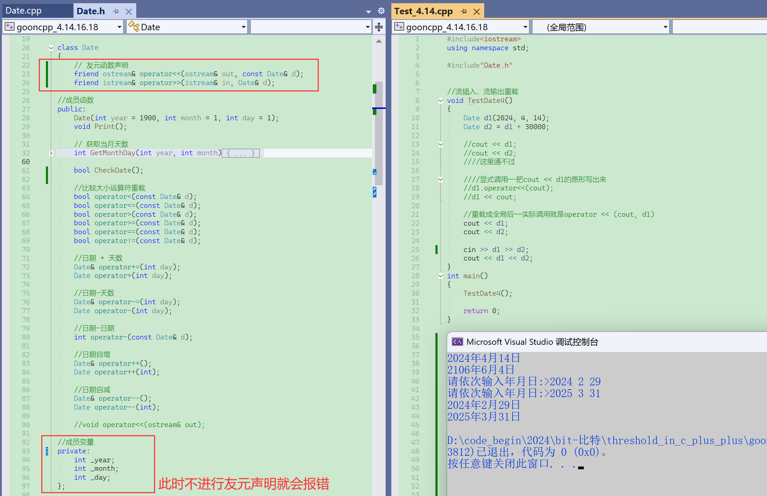Collapse the TestDate4 function
The width and height of the screenshot is (767, 496).
point(440,100)
